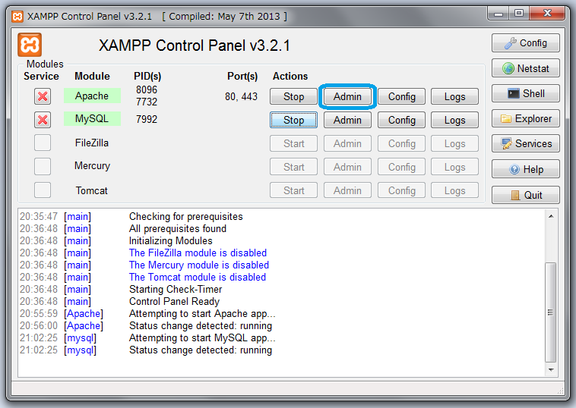576x408 pixels.
Task: Select the Apache module label
Action: (92, 96)
